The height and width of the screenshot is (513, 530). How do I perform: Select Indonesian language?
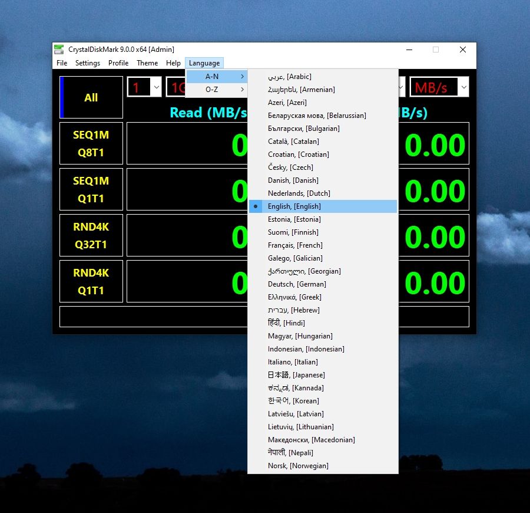point(323,349)
